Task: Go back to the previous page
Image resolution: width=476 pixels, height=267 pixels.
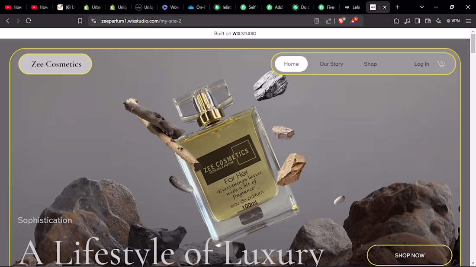Action: click(8, 21)
